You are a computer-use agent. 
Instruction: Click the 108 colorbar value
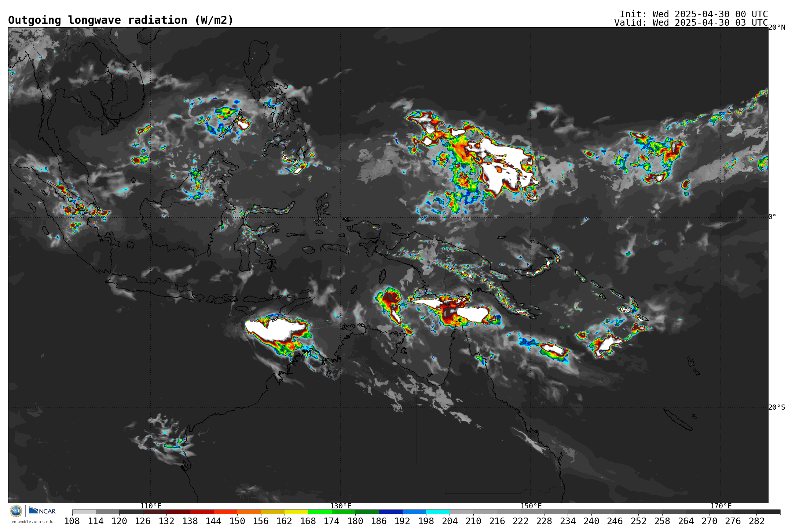pos(72,521)
